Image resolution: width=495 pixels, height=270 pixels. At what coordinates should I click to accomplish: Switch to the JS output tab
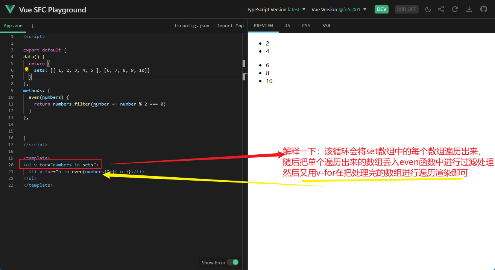pyautogui.click(x=287, y=26)
